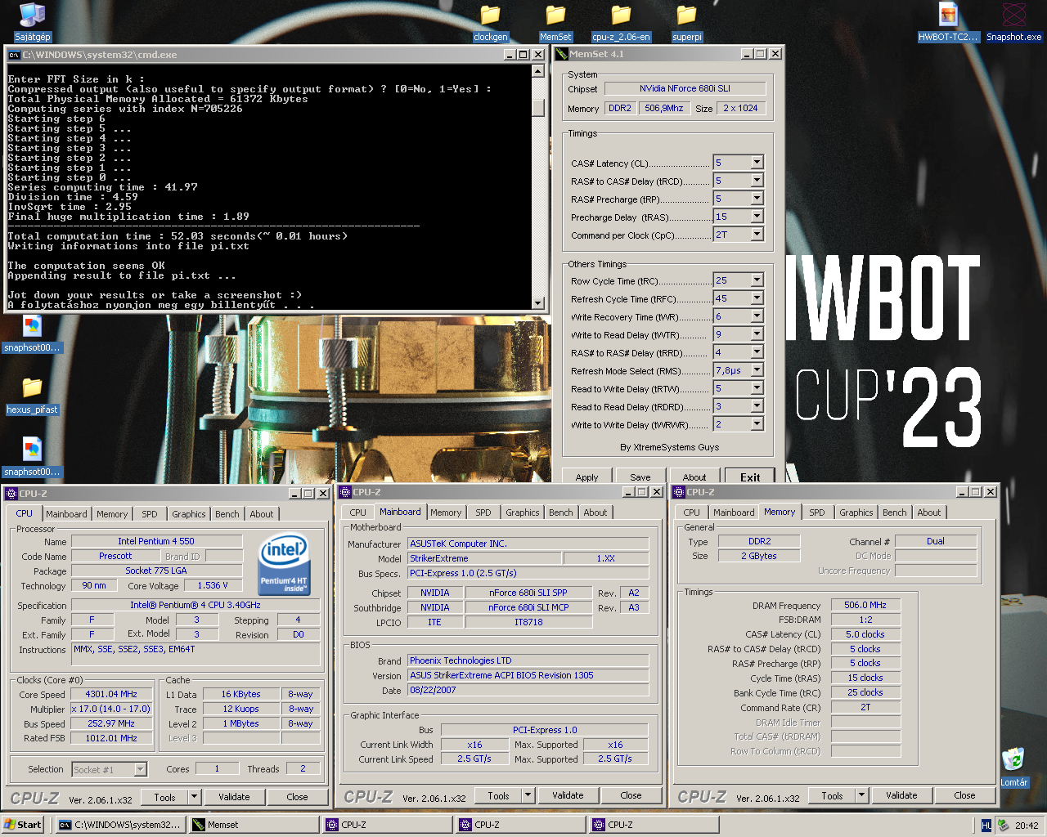Screen dimensions: 1047x837
Task: Click the CAS# Latency (CL) value field
Action: click(x=732, y=163)
